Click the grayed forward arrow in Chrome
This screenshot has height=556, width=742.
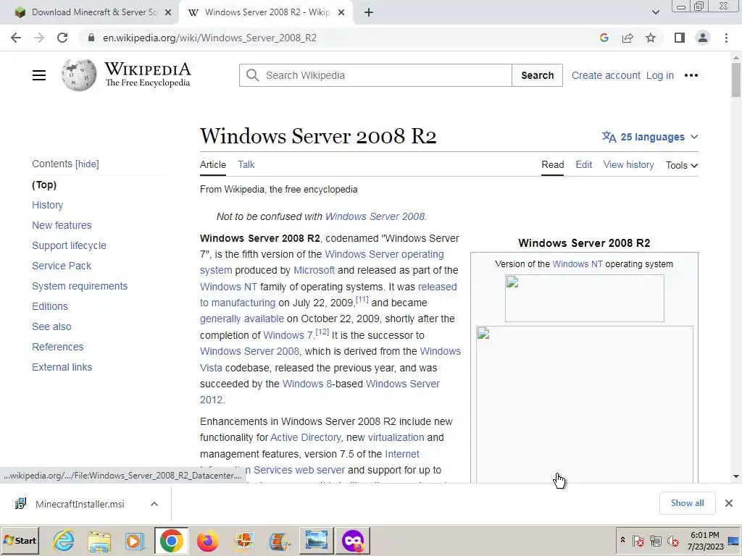pyautogui.click(x=39, y=38)
